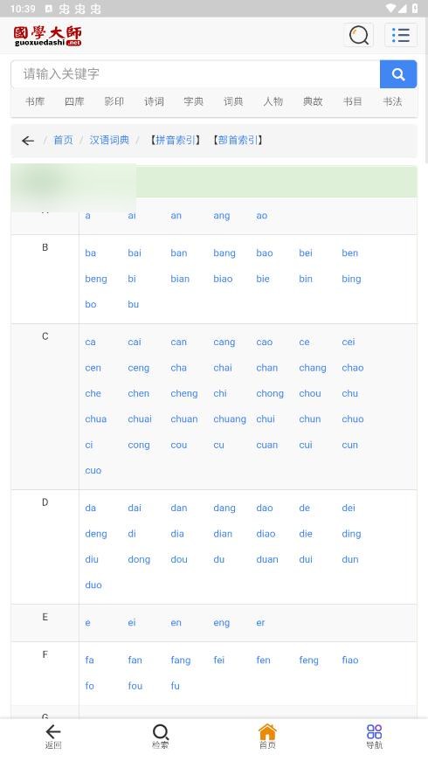Switch to the 书库 tab

(x=35, y=101)
